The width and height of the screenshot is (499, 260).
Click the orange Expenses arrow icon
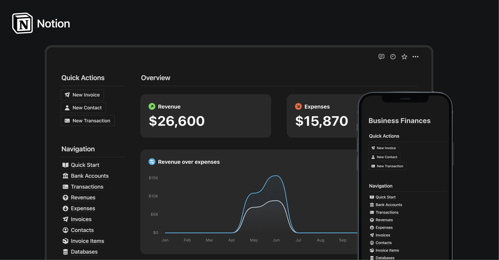coord(298,106)
